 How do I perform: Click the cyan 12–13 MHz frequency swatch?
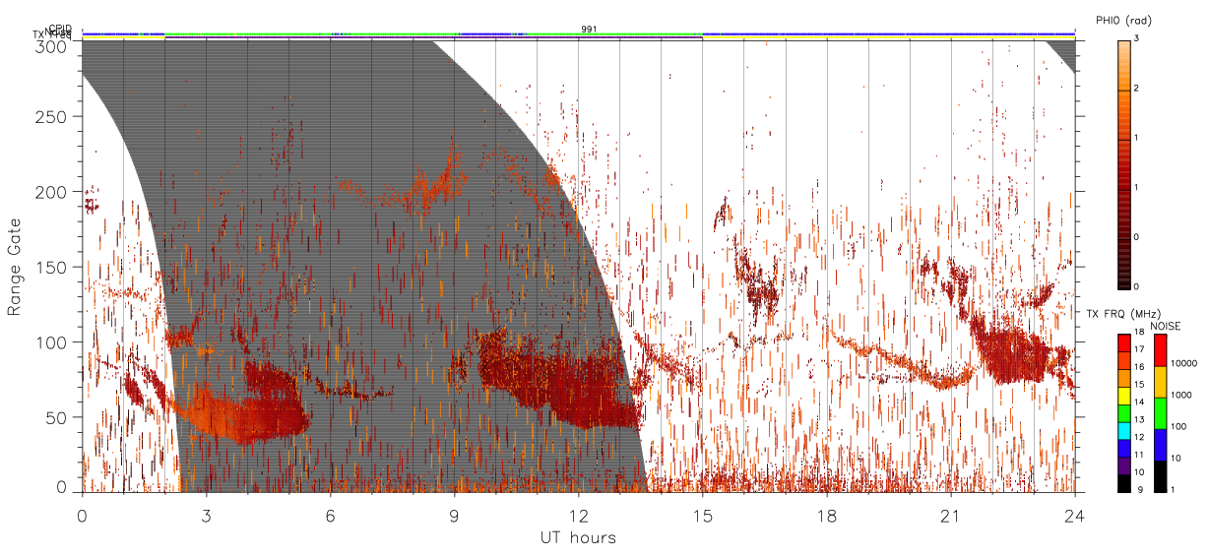click(1123, 431)
